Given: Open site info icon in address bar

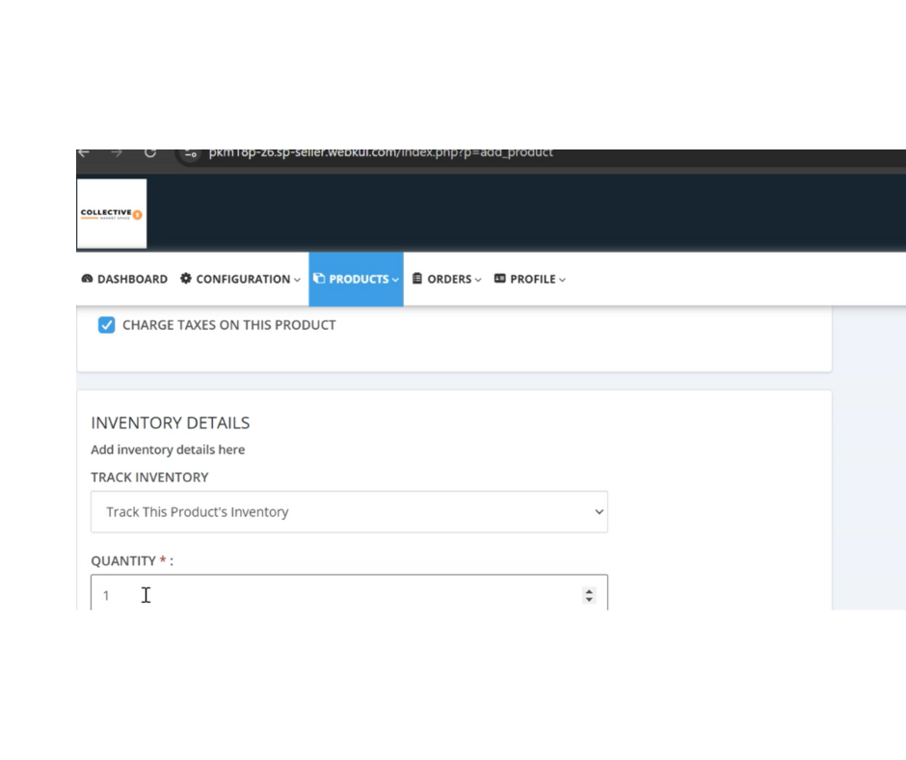Looking at the screenshot, I should click(191, 153).
